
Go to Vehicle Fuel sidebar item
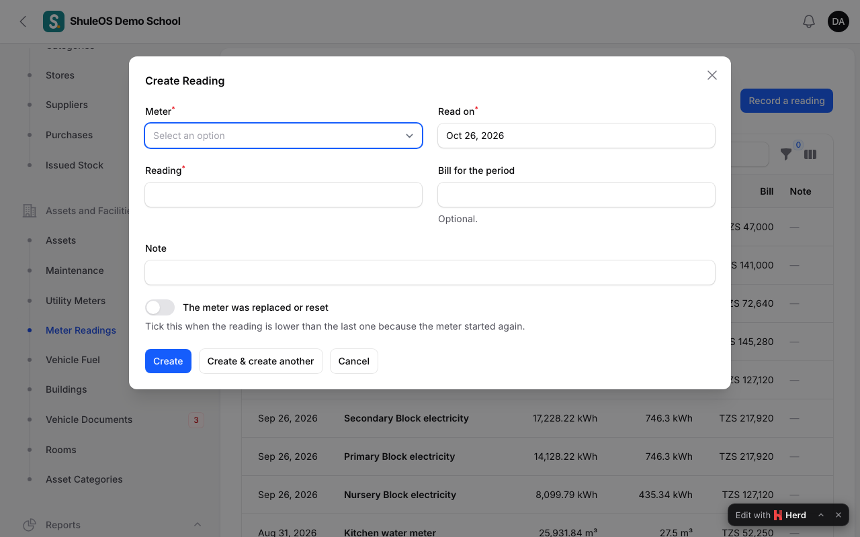(73, 360)
